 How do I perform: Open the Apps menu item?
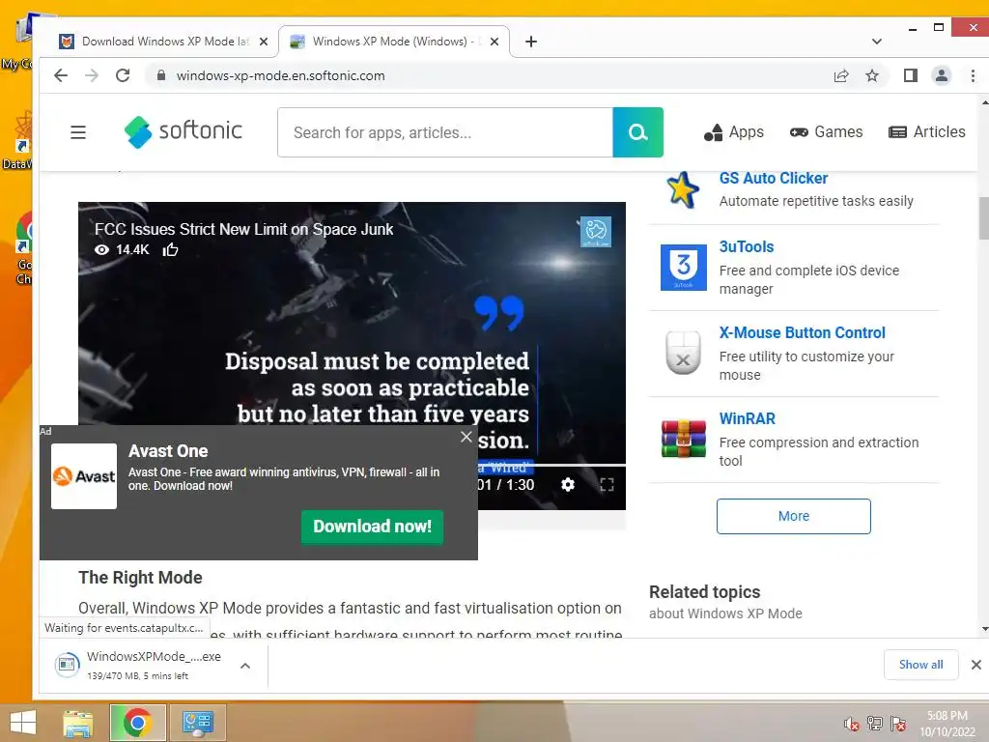(x=734, y=131)
